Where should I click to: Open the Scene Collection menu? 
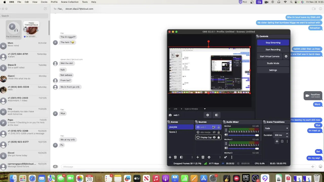point(70,2)
